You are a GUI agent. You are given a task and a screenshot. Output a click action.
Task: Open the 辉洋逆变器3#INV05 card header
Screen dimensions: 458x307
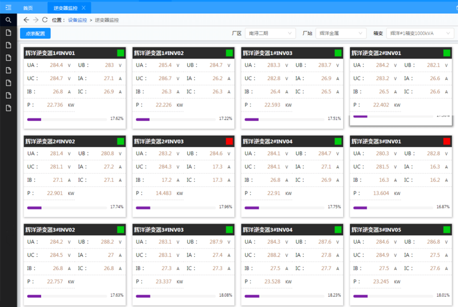coord(394,230)
